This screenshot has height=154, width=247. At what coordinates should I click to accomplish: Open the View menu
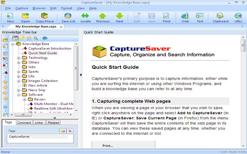(x=81, y=8)
